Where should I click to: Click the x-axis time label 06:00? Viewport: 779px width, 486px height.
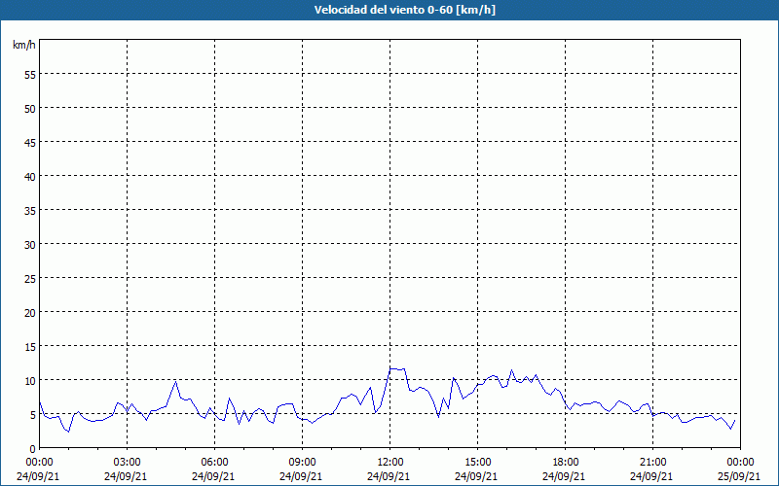pos(214,463)
